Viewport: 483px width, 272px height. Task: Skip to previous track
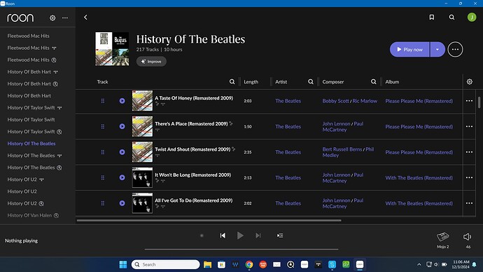tap(223, 236)
